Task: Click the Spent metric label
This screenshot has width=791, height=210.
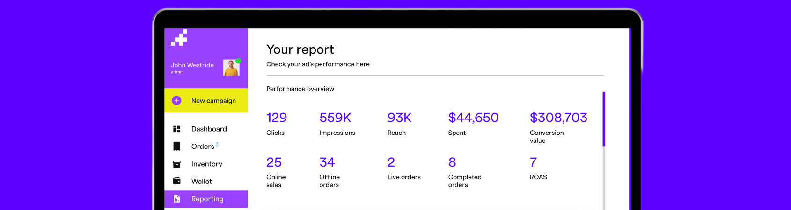Action: tap(457, 133)
